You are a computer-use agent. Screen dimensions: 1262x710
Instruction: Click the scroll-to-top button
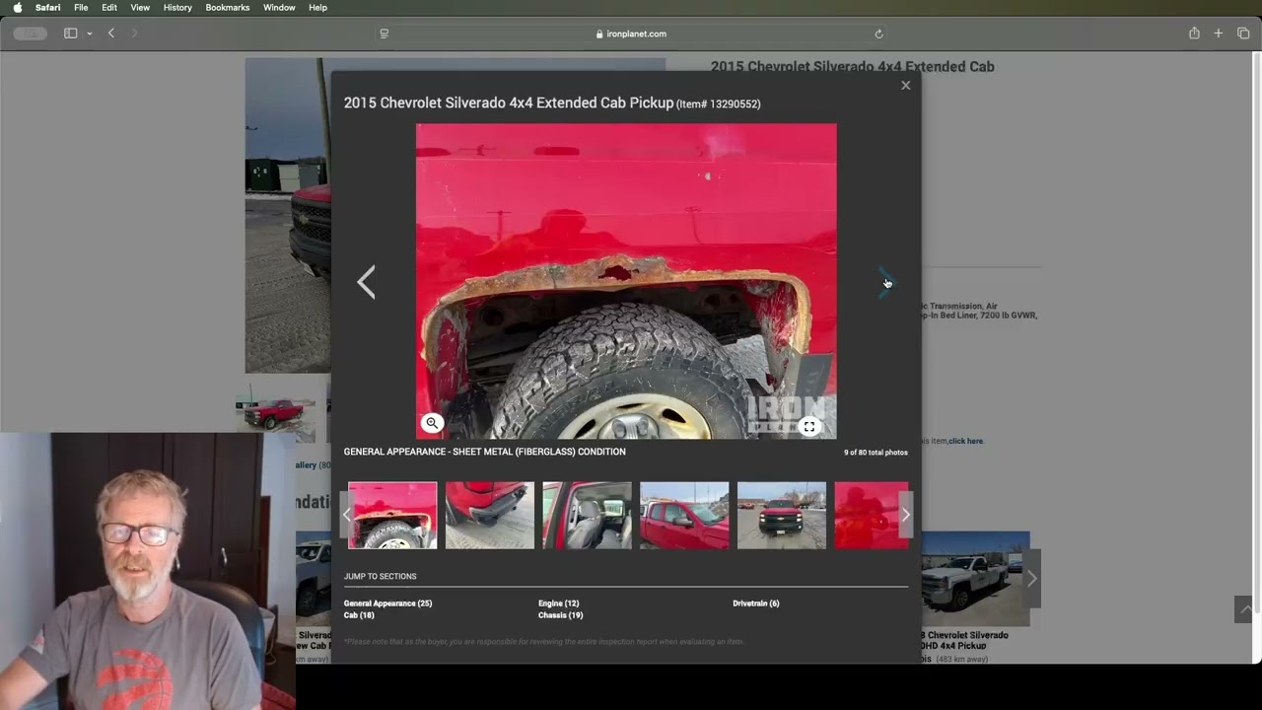click(x=1246, y=609)
